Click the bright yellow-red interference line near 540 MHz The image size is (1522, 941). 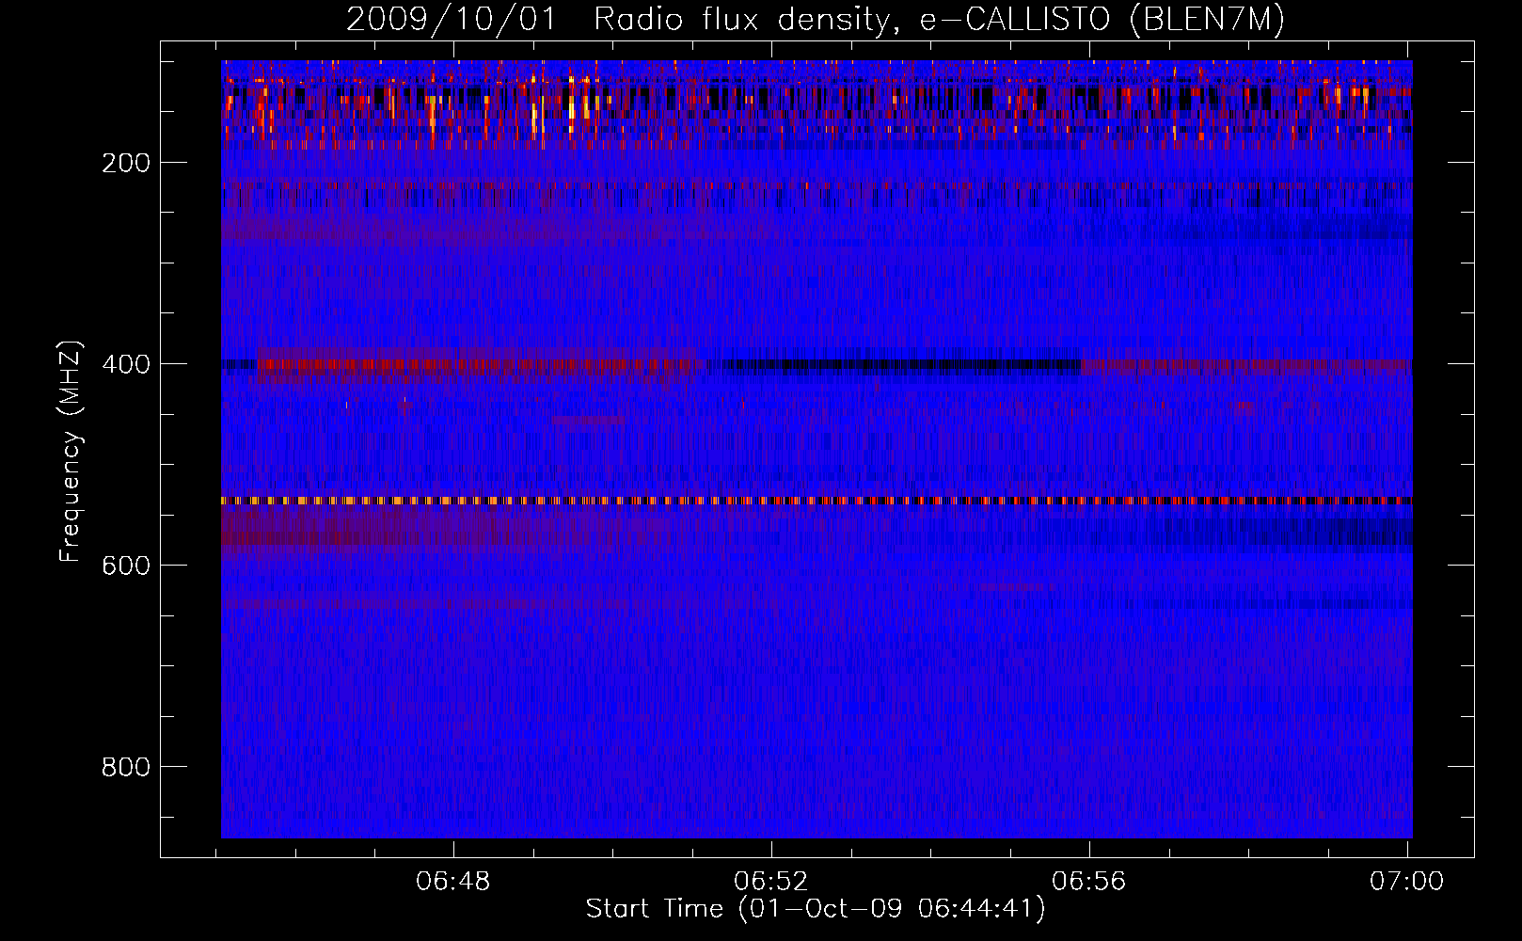[816, 501]
